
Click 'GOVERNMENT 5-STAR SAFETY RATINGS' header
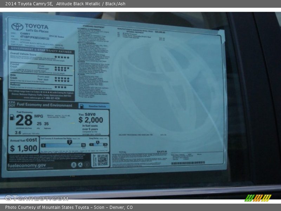coord(41,50)
